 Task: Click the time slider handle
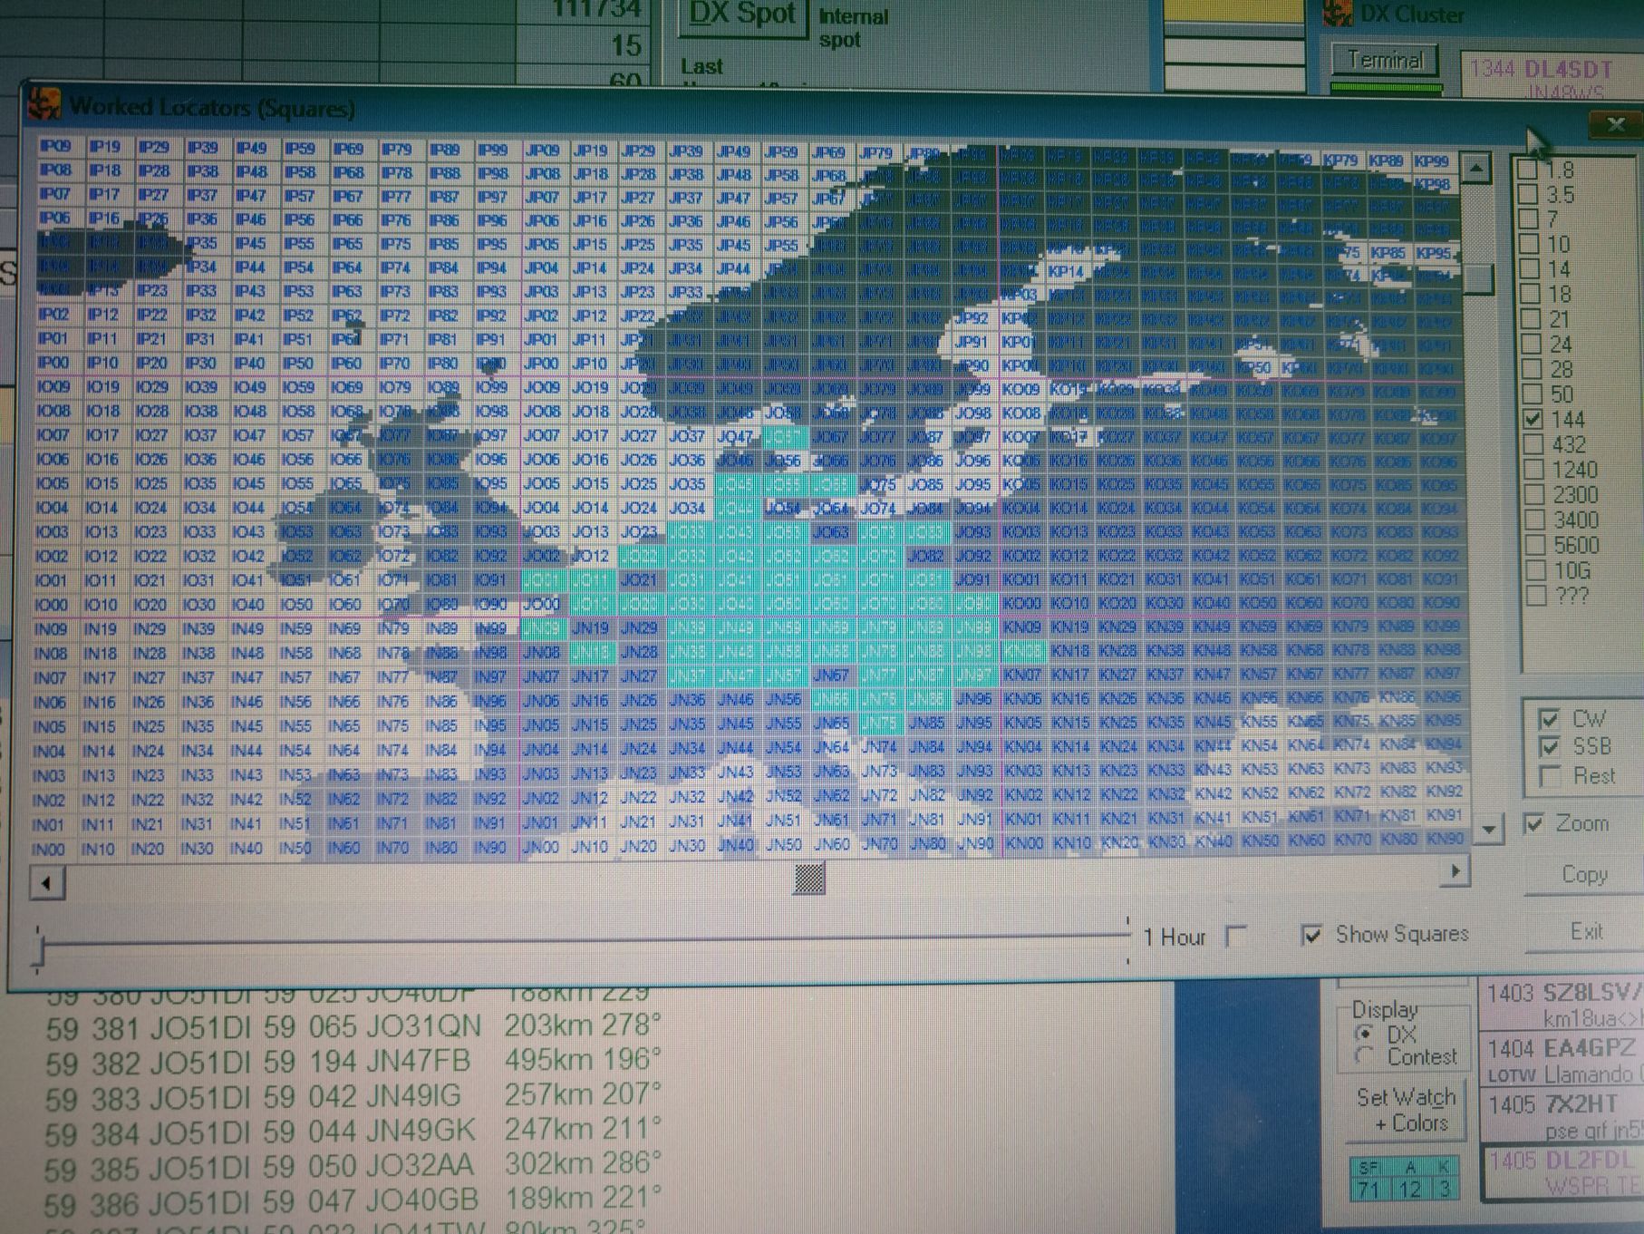click(x=39, y=949)
